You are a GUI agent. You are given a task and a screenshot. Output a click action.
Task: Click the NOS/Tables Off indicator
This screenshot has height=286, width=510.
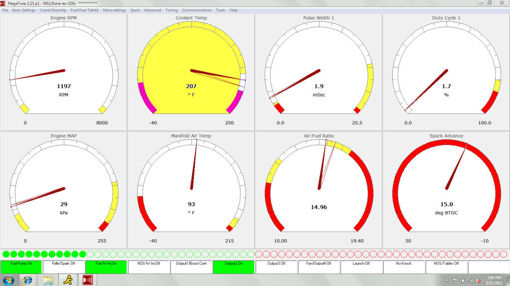point(446,267)
